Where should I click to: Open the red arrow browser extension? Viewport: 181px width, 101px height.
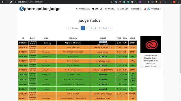(x=120, y=2)
